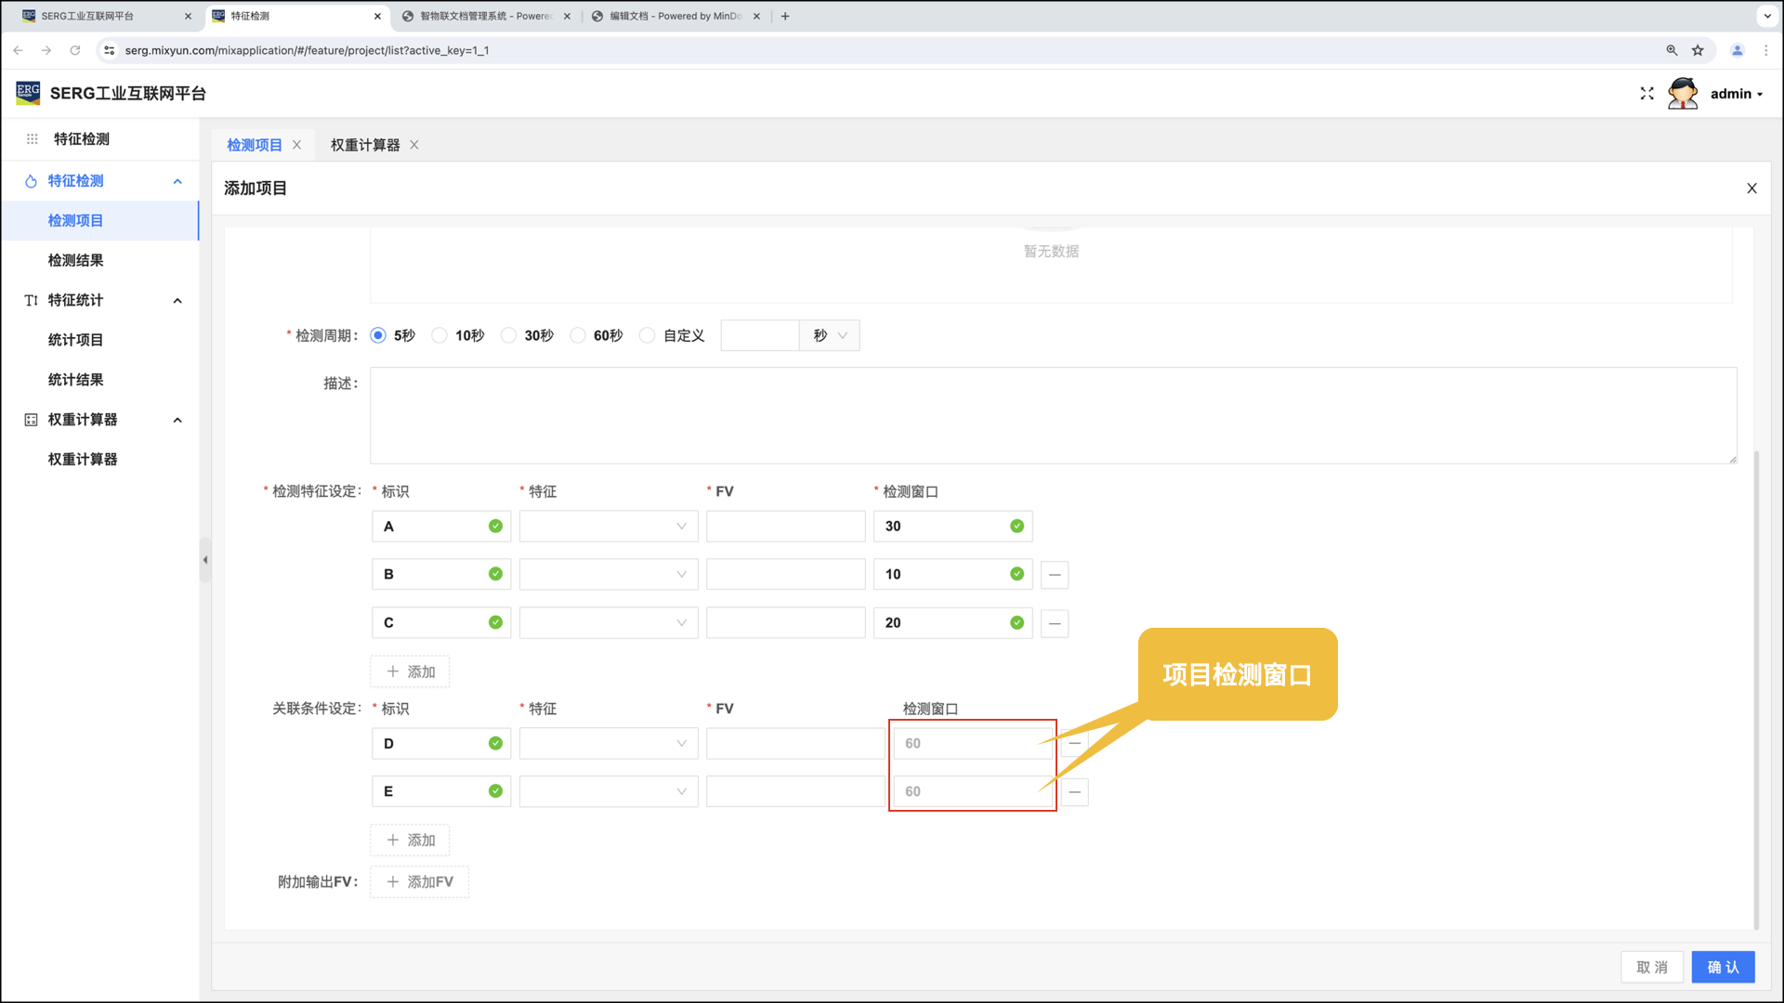Open the 秒 time unit dropdown
The image size is (1784, 1003).
click(830, 336)
